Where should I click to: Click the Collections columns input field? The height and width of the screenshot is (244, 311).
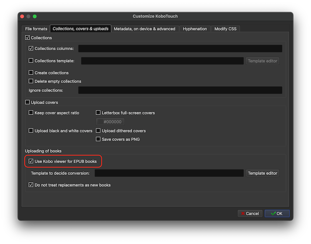click(180, 49)
